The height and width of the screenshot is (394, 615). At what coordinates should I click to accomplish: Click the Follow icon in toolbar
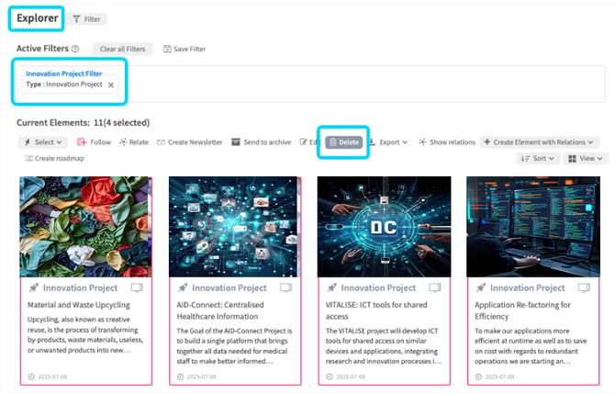81,142
